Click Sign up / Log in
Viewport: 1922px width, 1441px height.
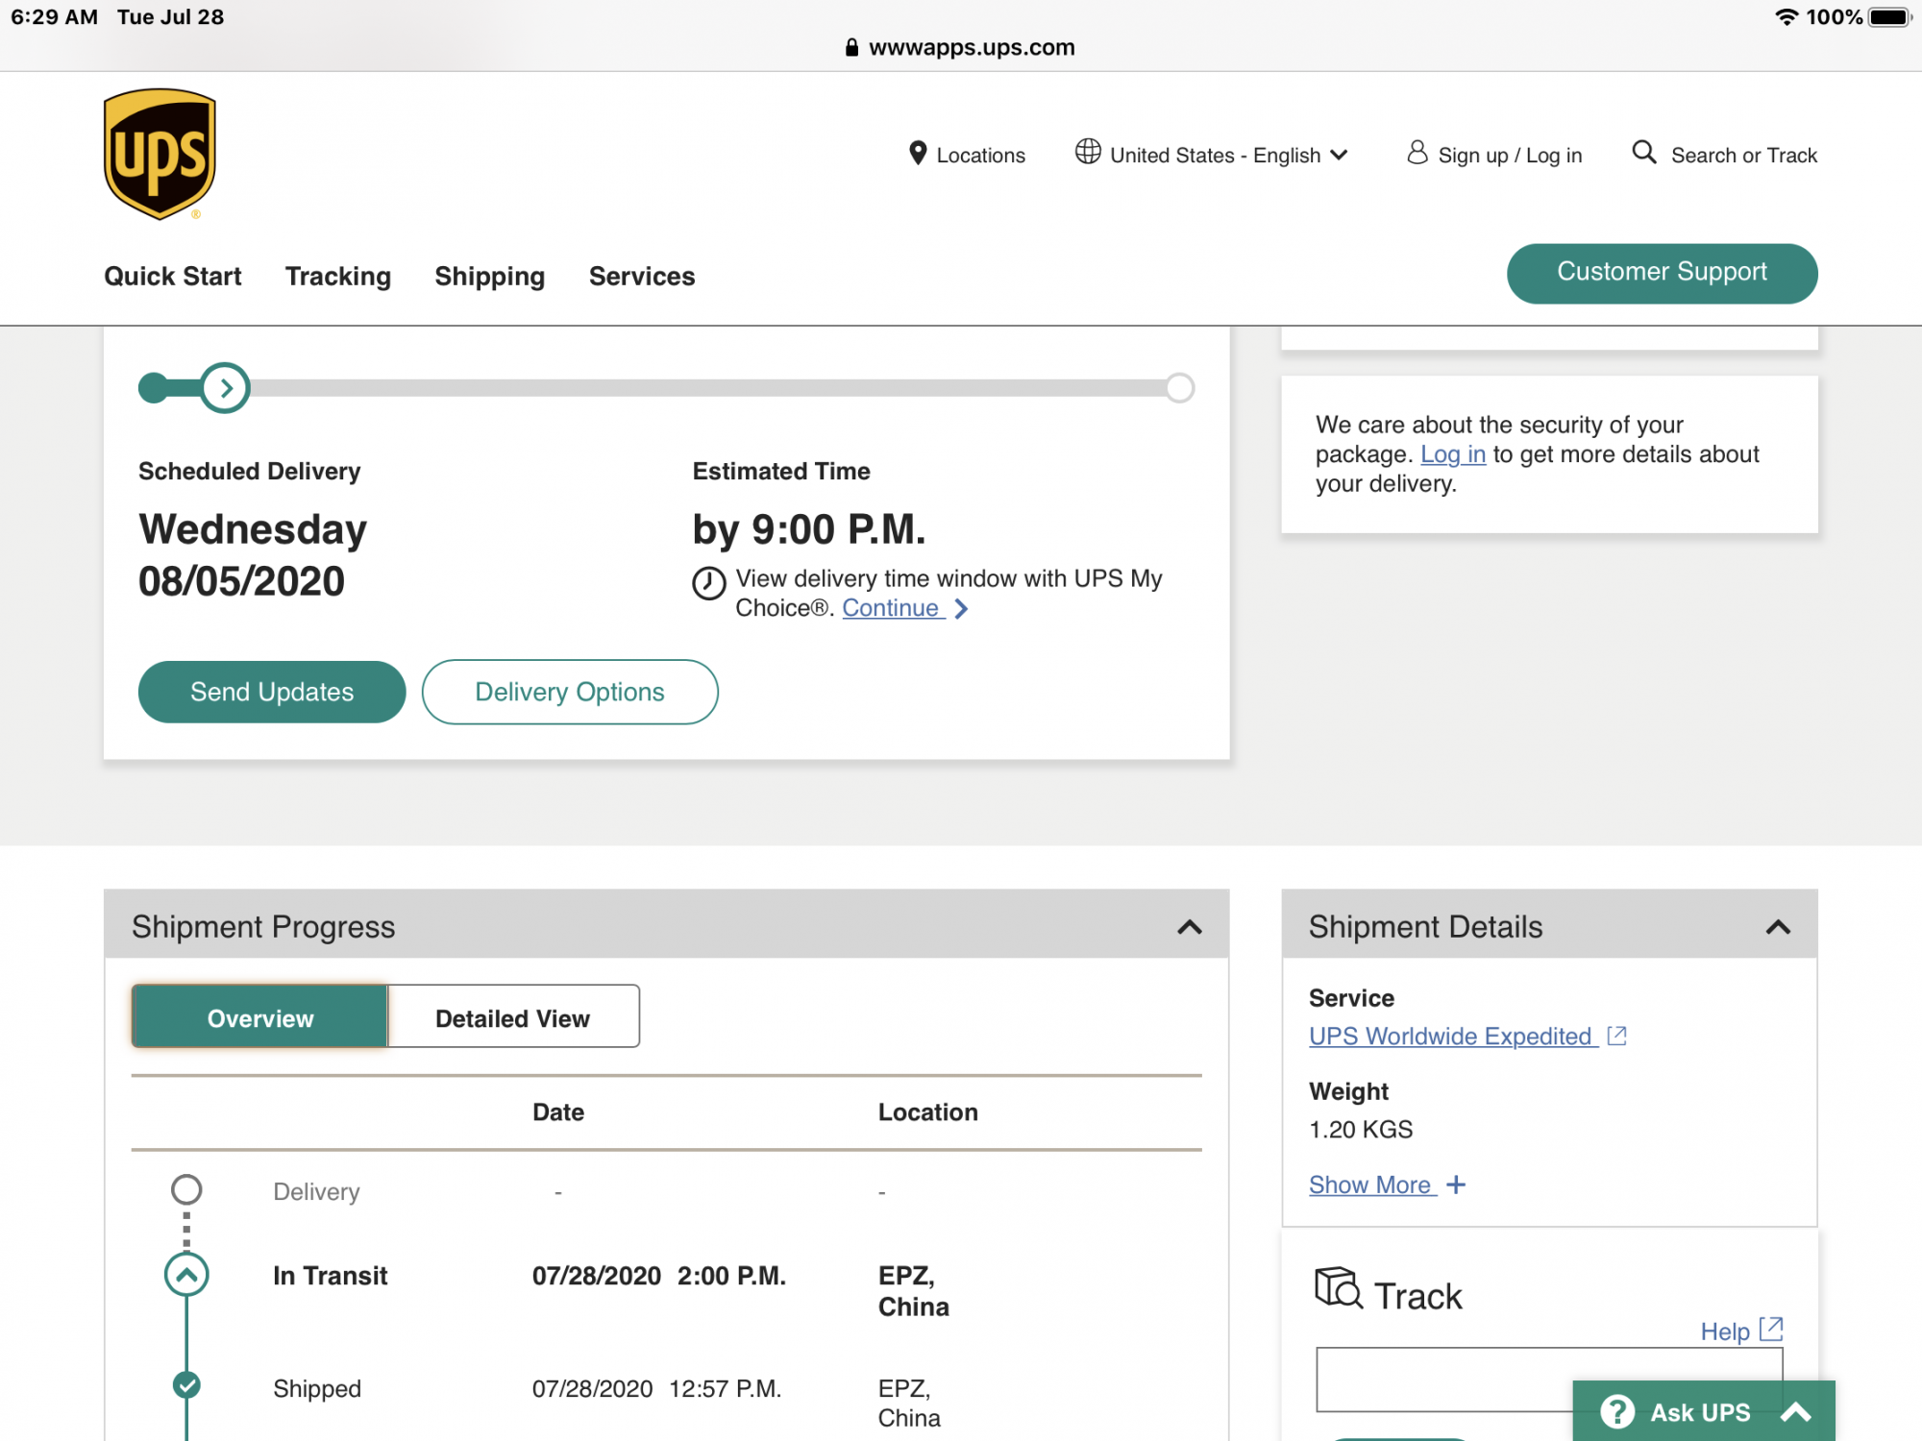pyautogui.click(x=1510, y=155)
